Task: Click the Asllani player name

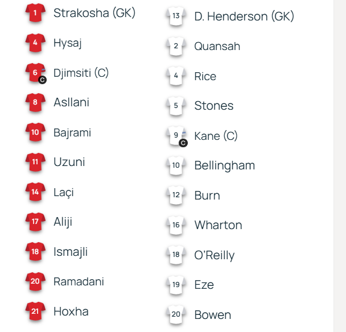Action: click(x=71, y=102)
